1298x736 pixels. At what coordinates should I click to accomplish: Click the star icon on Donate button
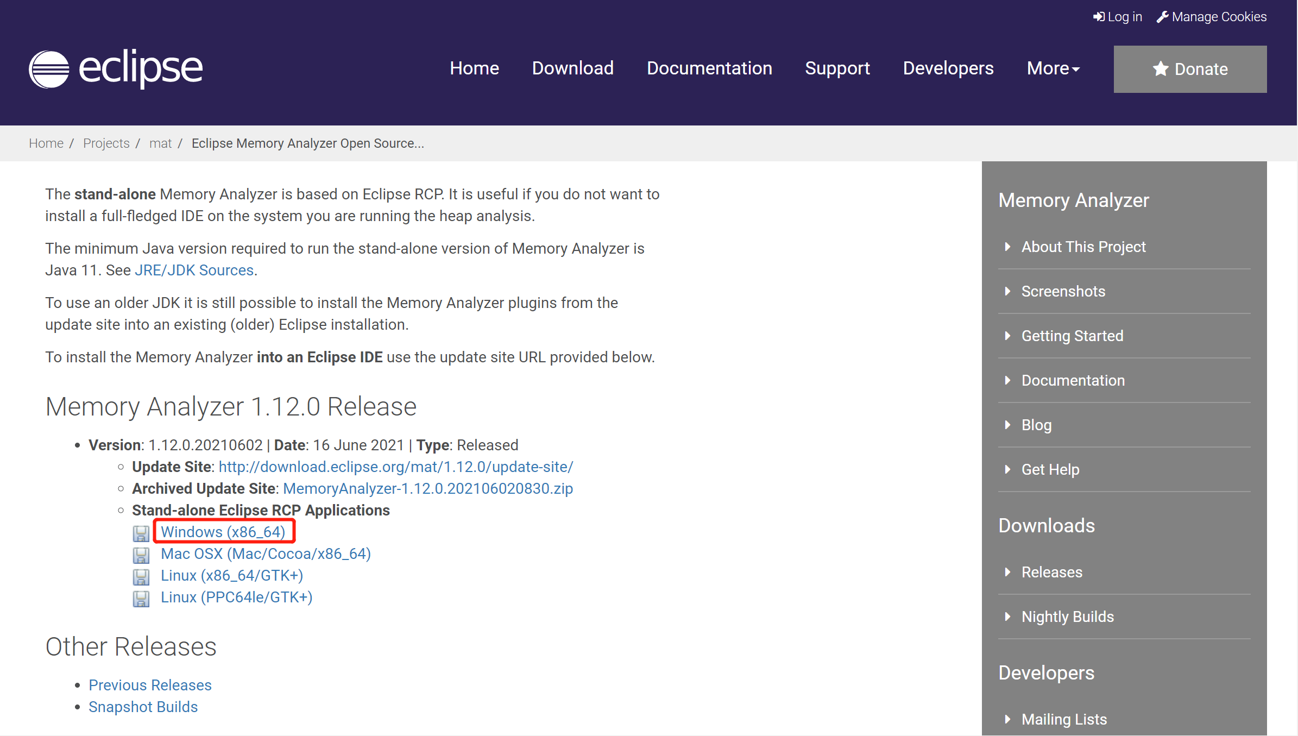1161,68
